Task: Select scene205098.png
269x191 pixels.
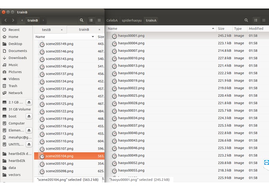Action: 69,171
